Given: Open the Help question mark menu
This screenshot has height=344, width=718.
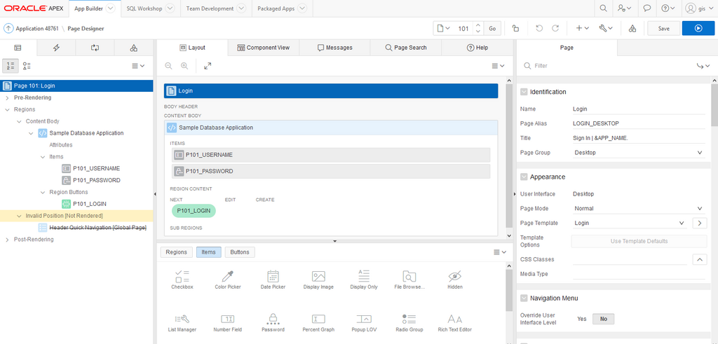Looking at the screenshot, I should point(668,8).
